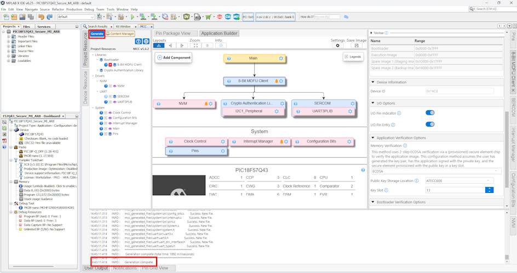Click help icon on Clock Control block
This screenshot has width=517, height=273.
[x=170, y=141]
